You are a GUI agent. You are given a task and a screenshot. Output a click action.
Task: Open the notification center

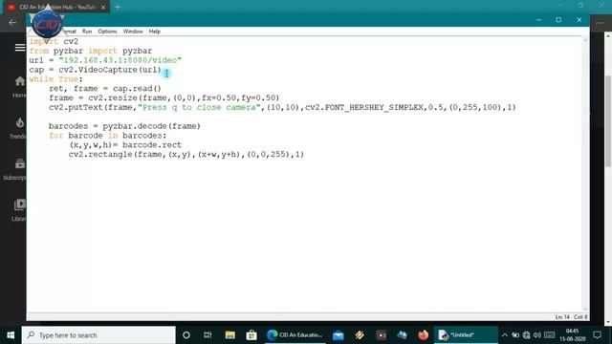(x=597, y=335)
